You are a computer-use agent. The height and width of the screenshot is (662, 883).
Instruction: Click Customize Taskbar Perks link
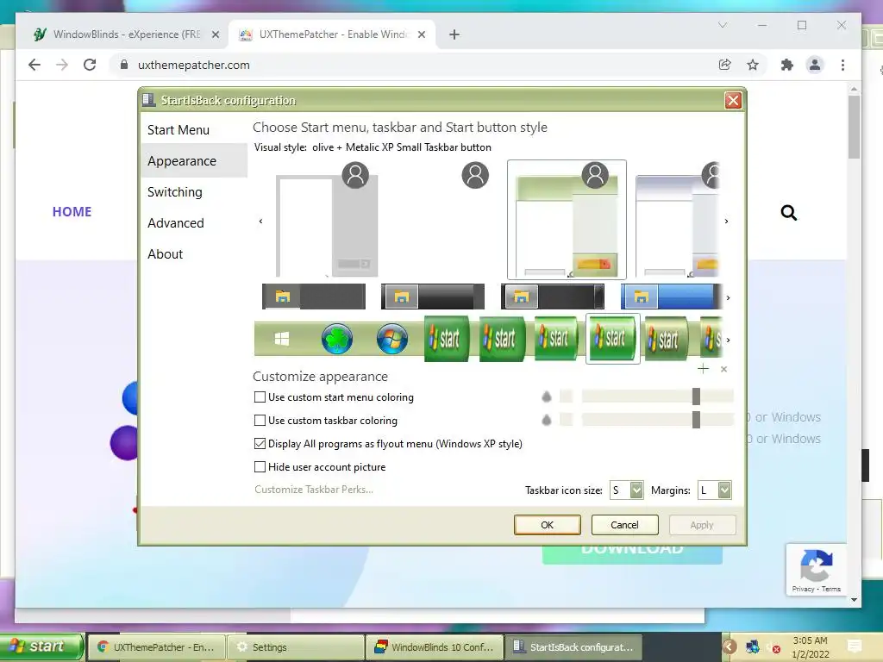click(314, 490)
